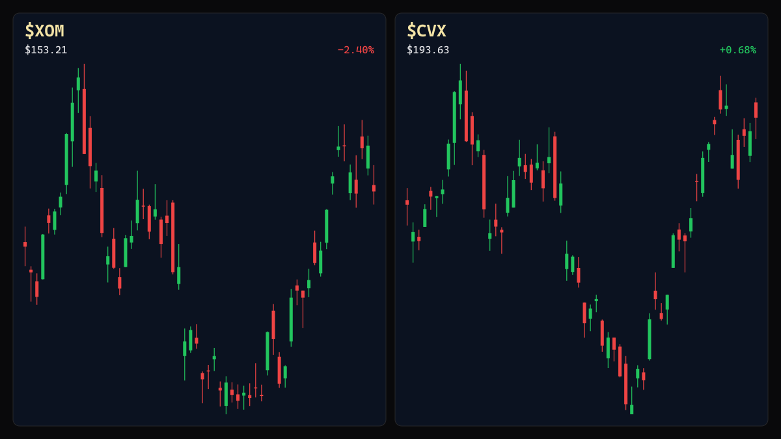
Task: Select the tall red candle near XOM's peak
Action: point(84,120)
